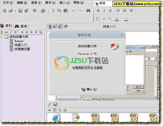Select left text alignment
Image resolution: width=163 pixels, height=126 pixels.
[119, 11]
